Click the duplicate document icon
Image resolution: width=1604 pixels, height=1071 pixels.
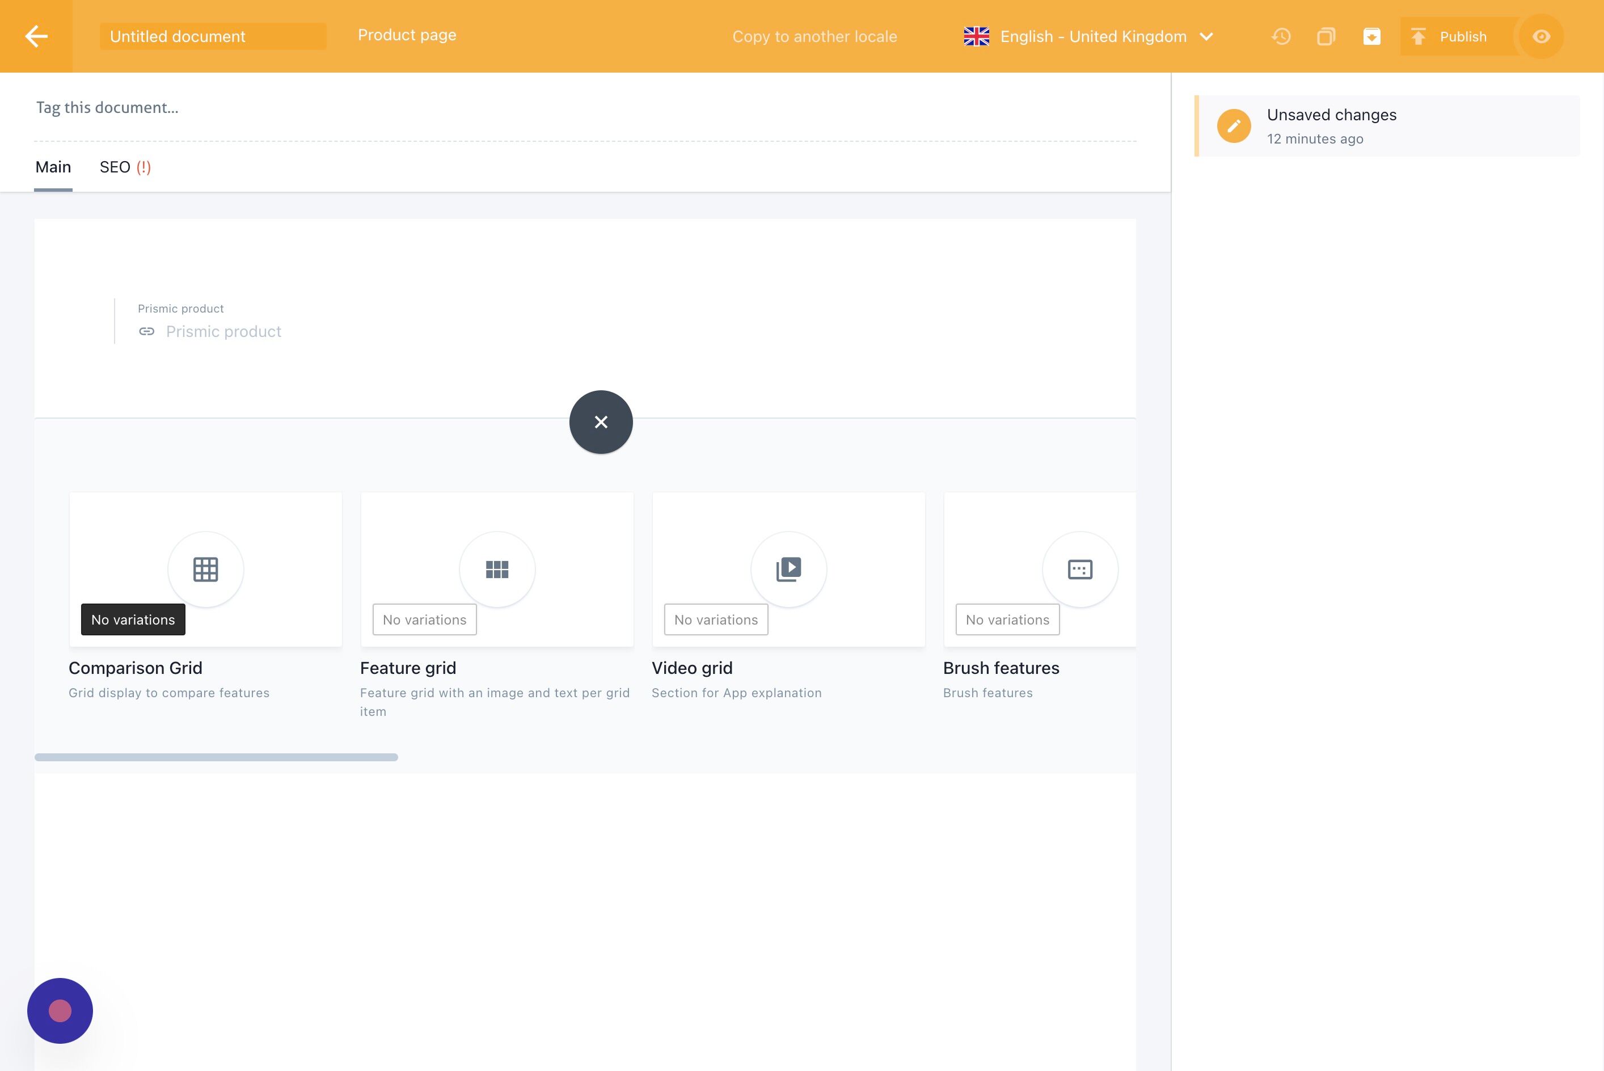click(x=1326, y=36)
